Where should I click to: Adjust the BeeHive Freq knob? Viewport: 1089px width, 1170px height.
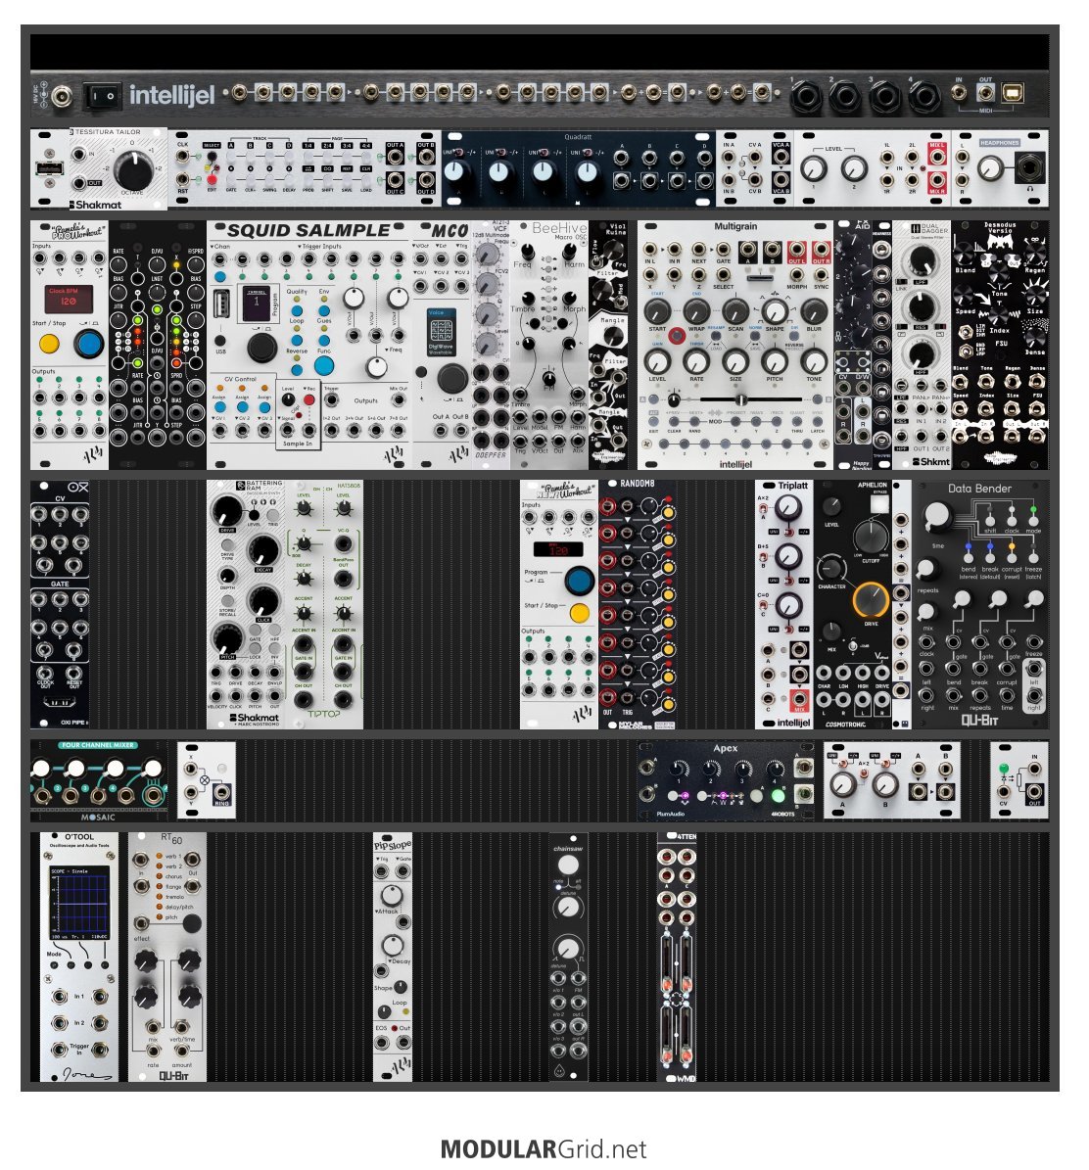click(x=528, y=251)
